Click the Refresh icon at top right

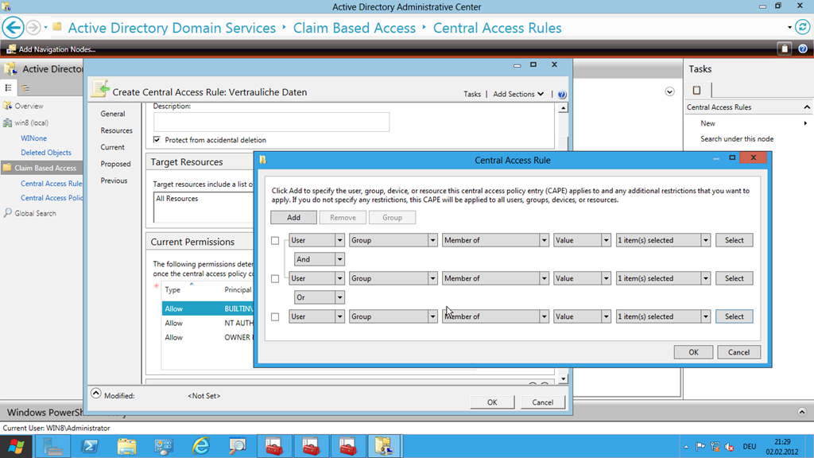click(x=803, y=27)
